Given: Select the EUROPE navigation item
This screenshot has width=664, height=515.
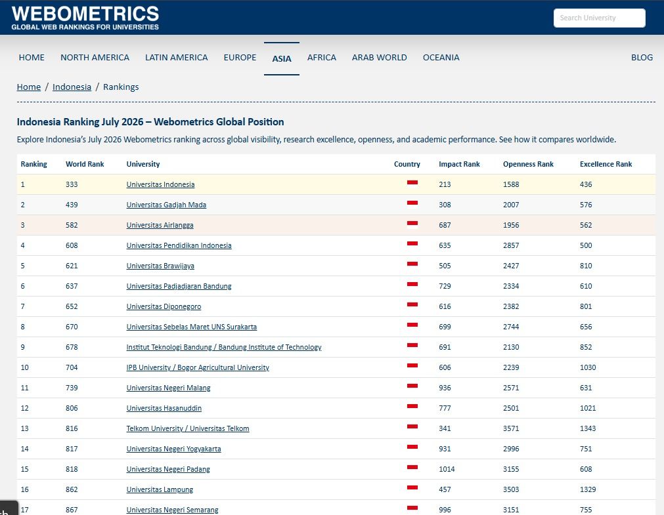Looking at the screenshot, I should [x=240, y=58].
